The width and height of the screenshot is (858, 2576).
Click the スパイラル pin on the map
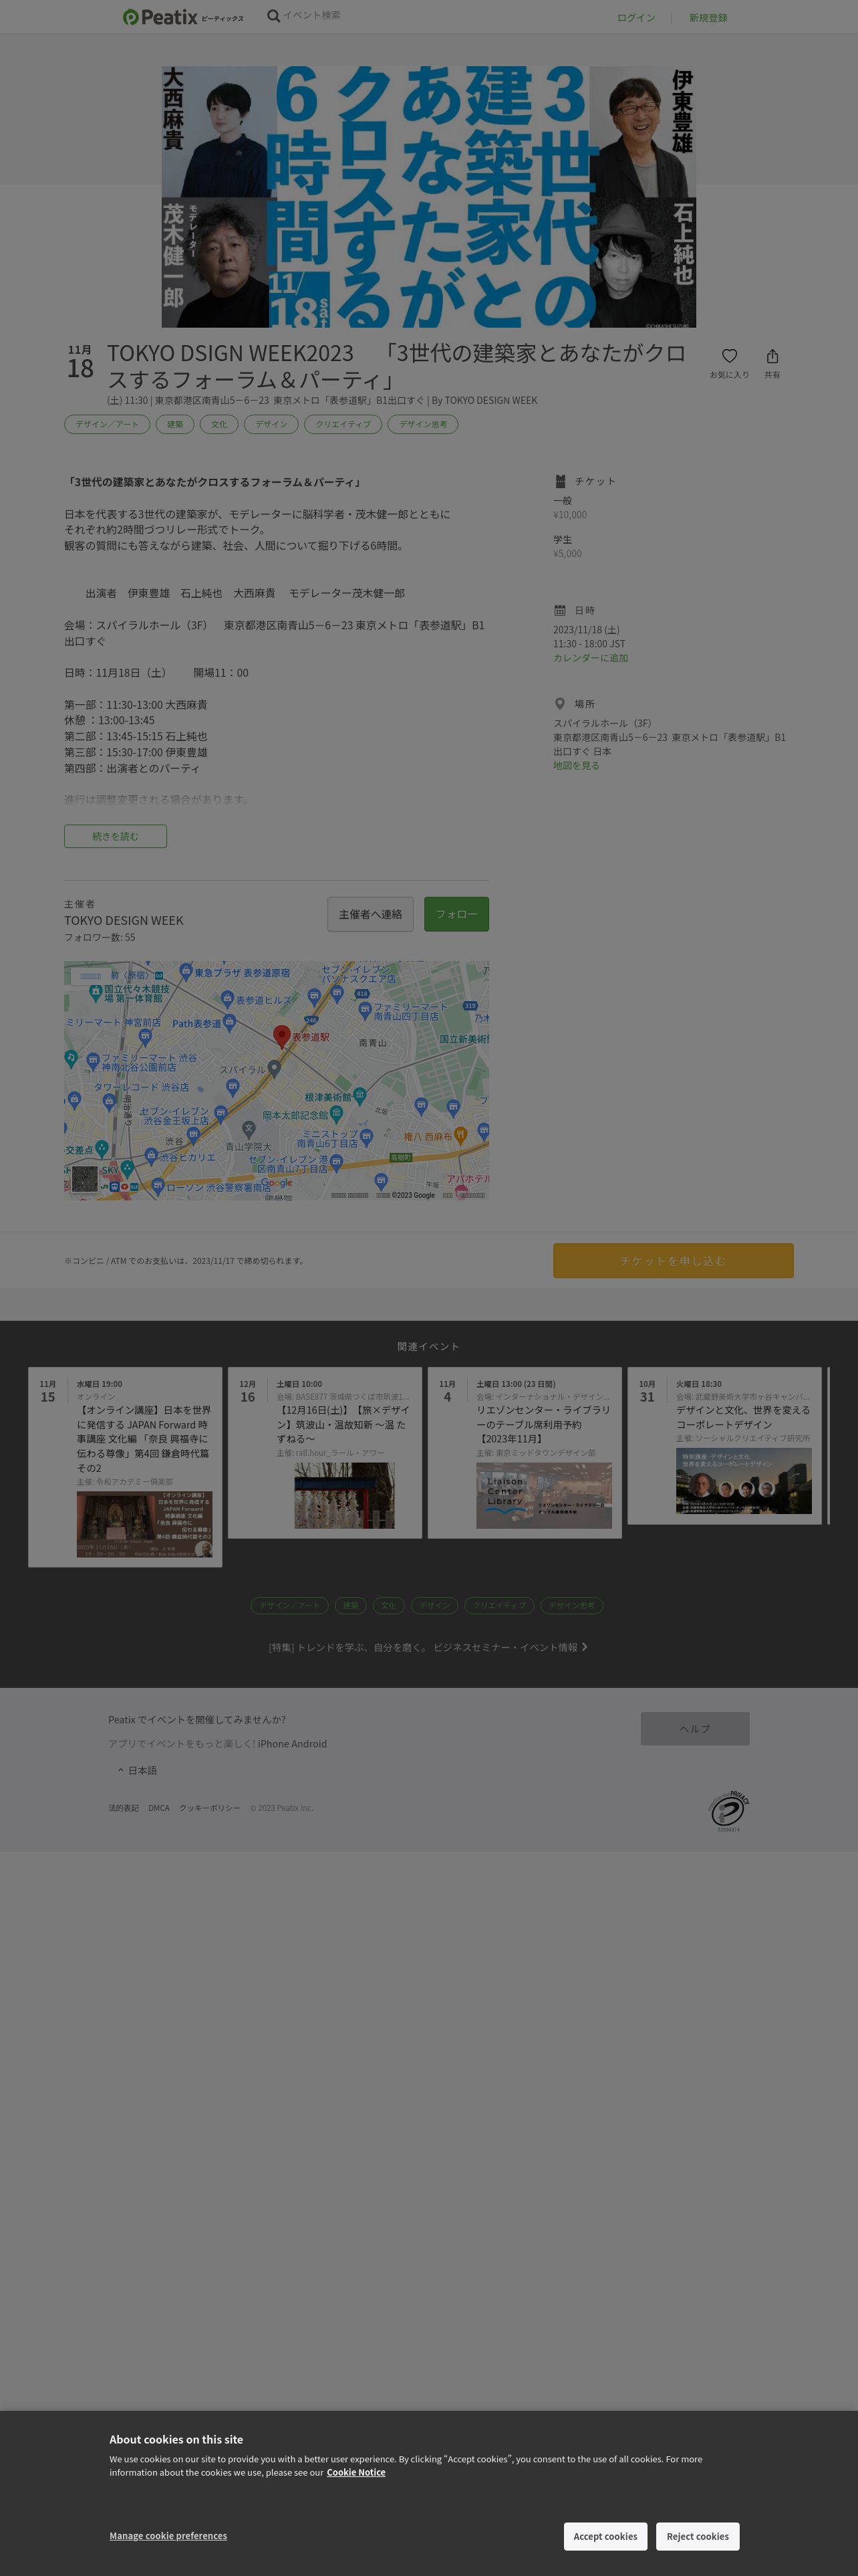[x=275, y=1068]
